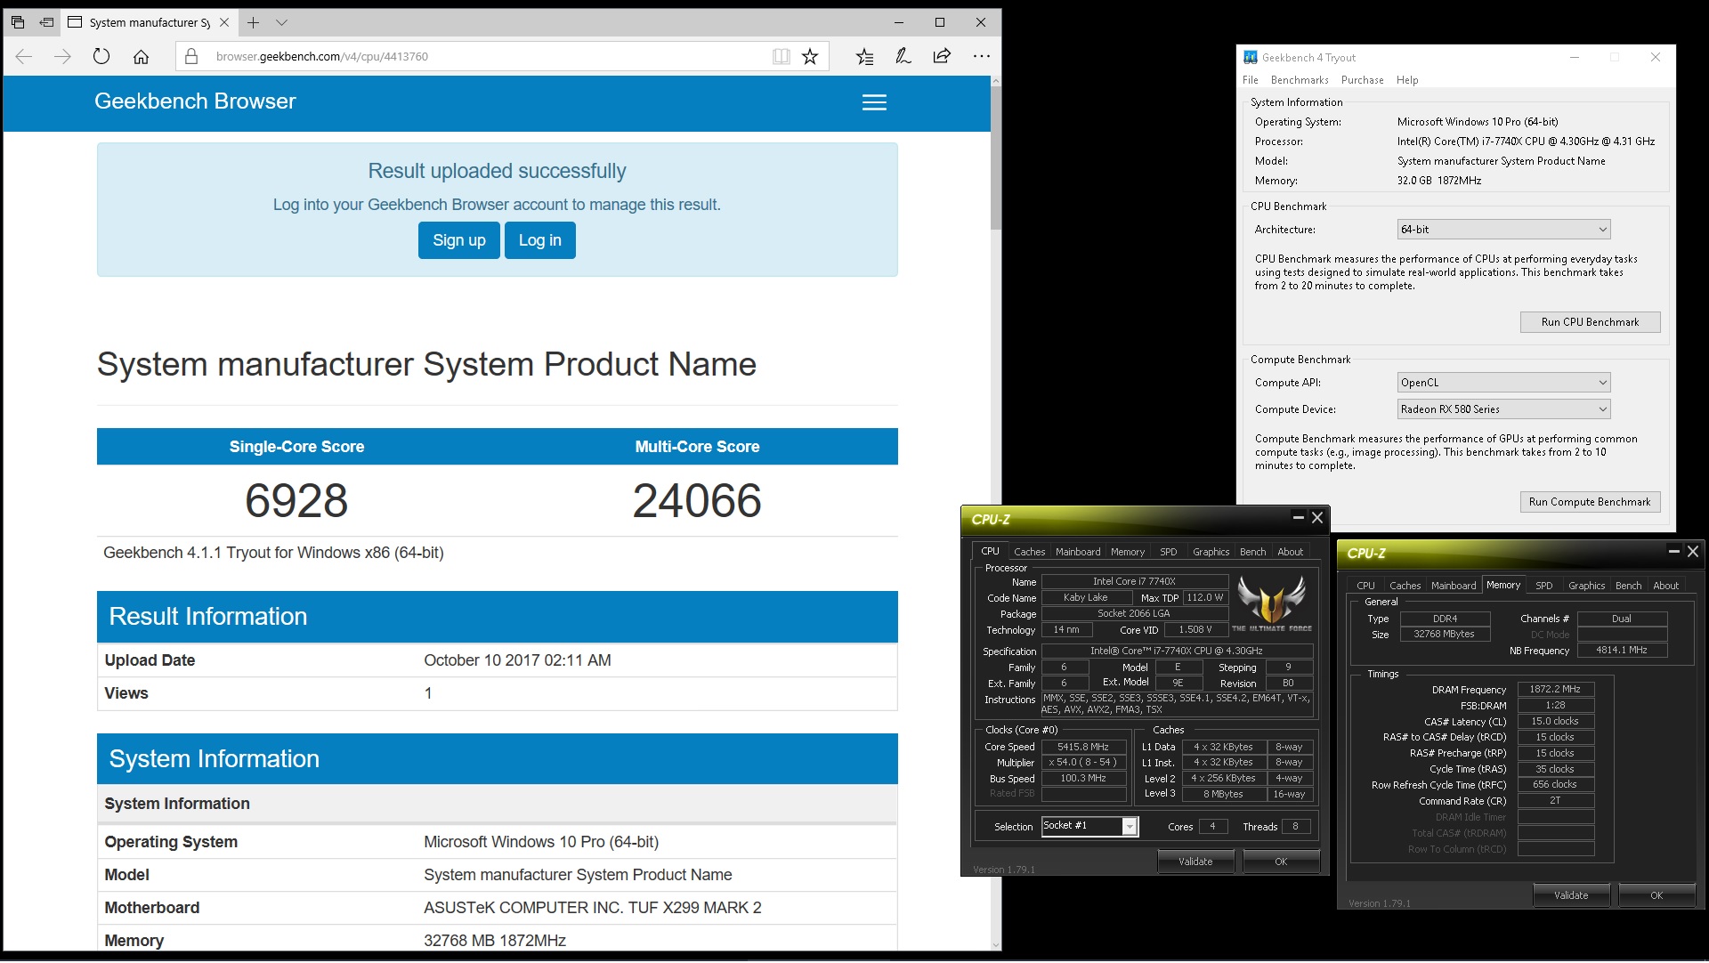Minimize the CPU-Z Memory window
The image size is (1709, 963).
click(1673, 551)
